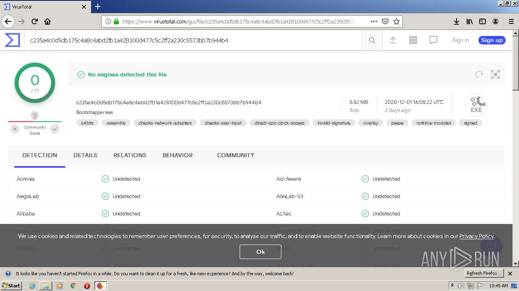
Task: Click the VirusTotal logo icon
Action: (x=12, y=40)
